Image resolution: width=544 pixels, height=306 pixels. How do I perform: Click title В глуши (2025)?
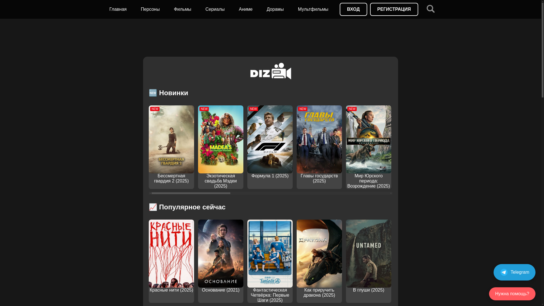point(369,290)
